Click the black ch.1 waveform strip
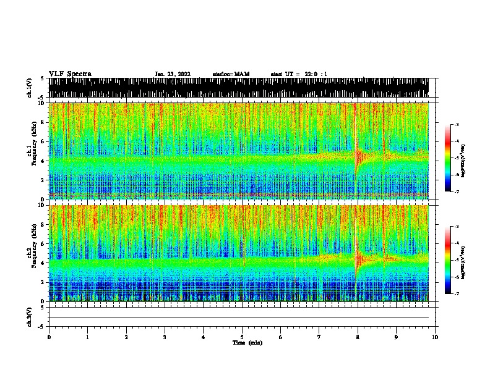The image size is (490, 378). tap(239, 88)
